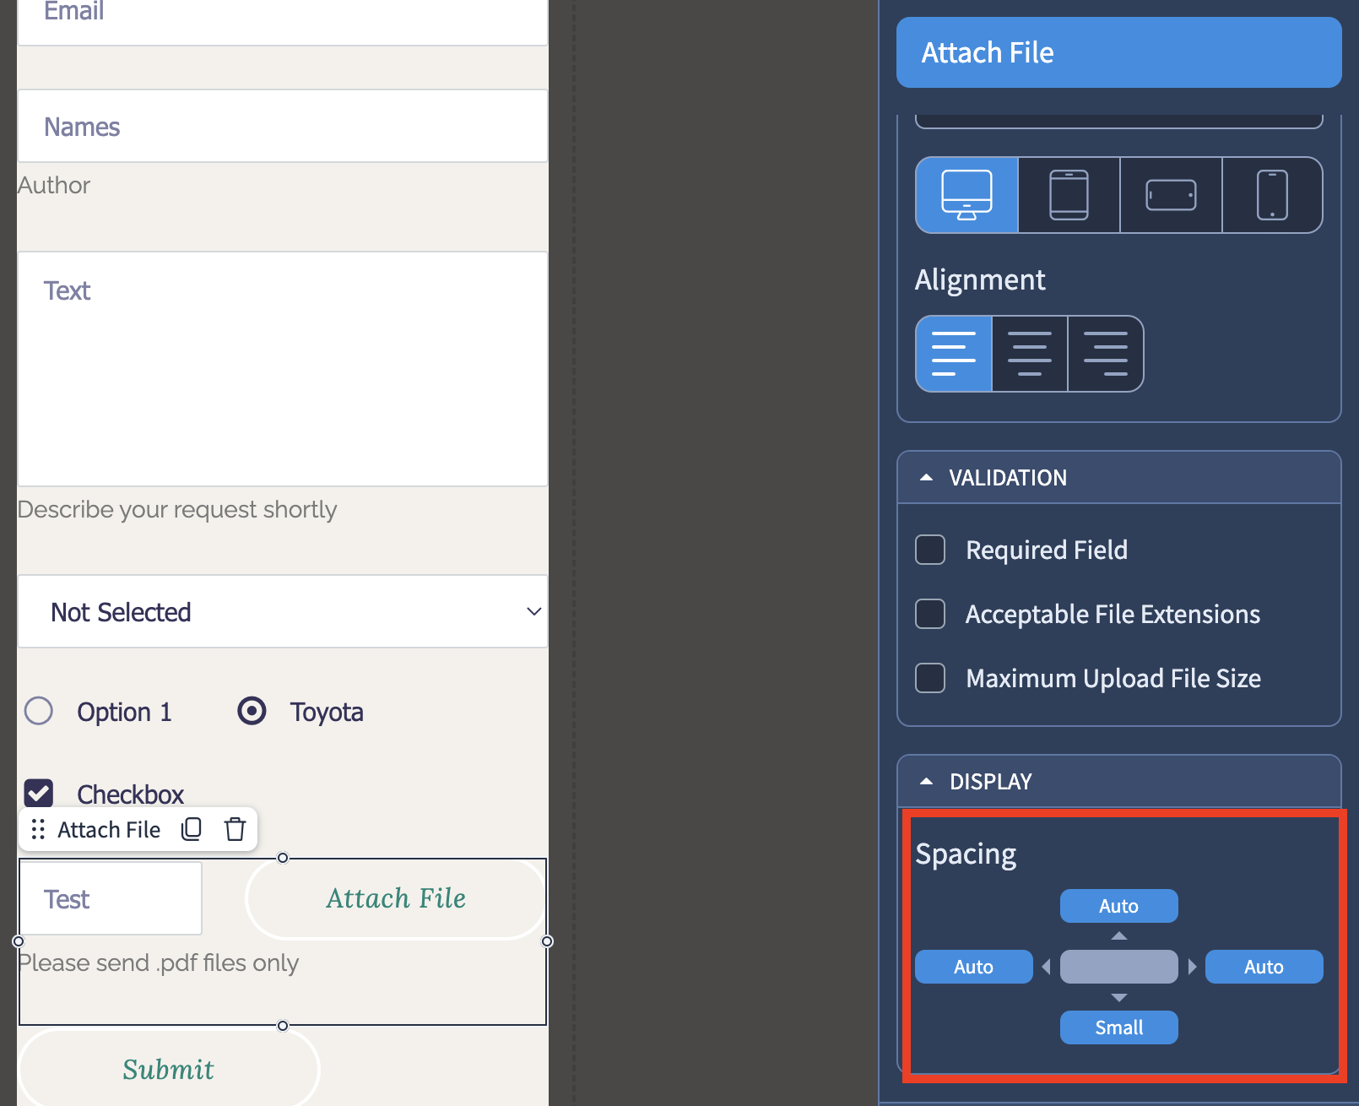Click the Submit form button
This screenshot has height=1106, width=1359.
(x=169, y=1068)
